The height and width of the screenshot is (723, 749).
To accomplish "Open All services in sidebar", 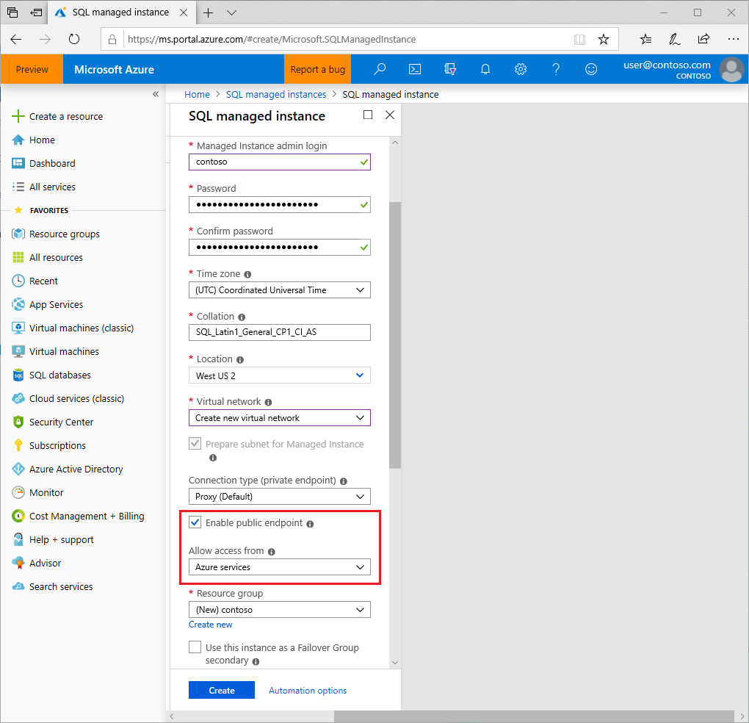I will click(x=44, y=187).
